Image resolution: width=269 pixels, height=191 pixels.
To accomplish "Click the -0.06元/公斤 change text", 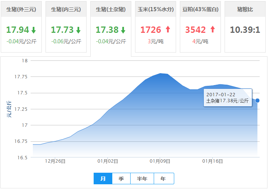I will tap(66, 41).
